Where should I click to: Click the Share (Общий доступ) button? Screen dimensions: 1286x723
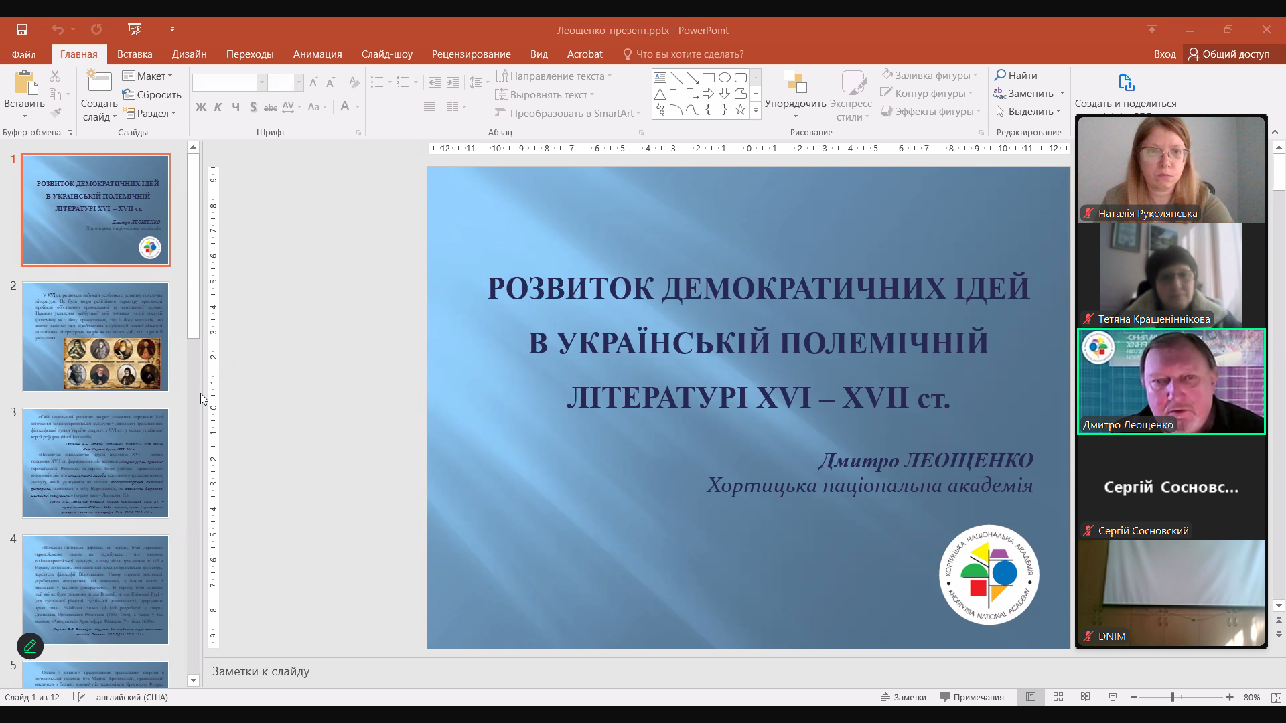(1229, 54)
